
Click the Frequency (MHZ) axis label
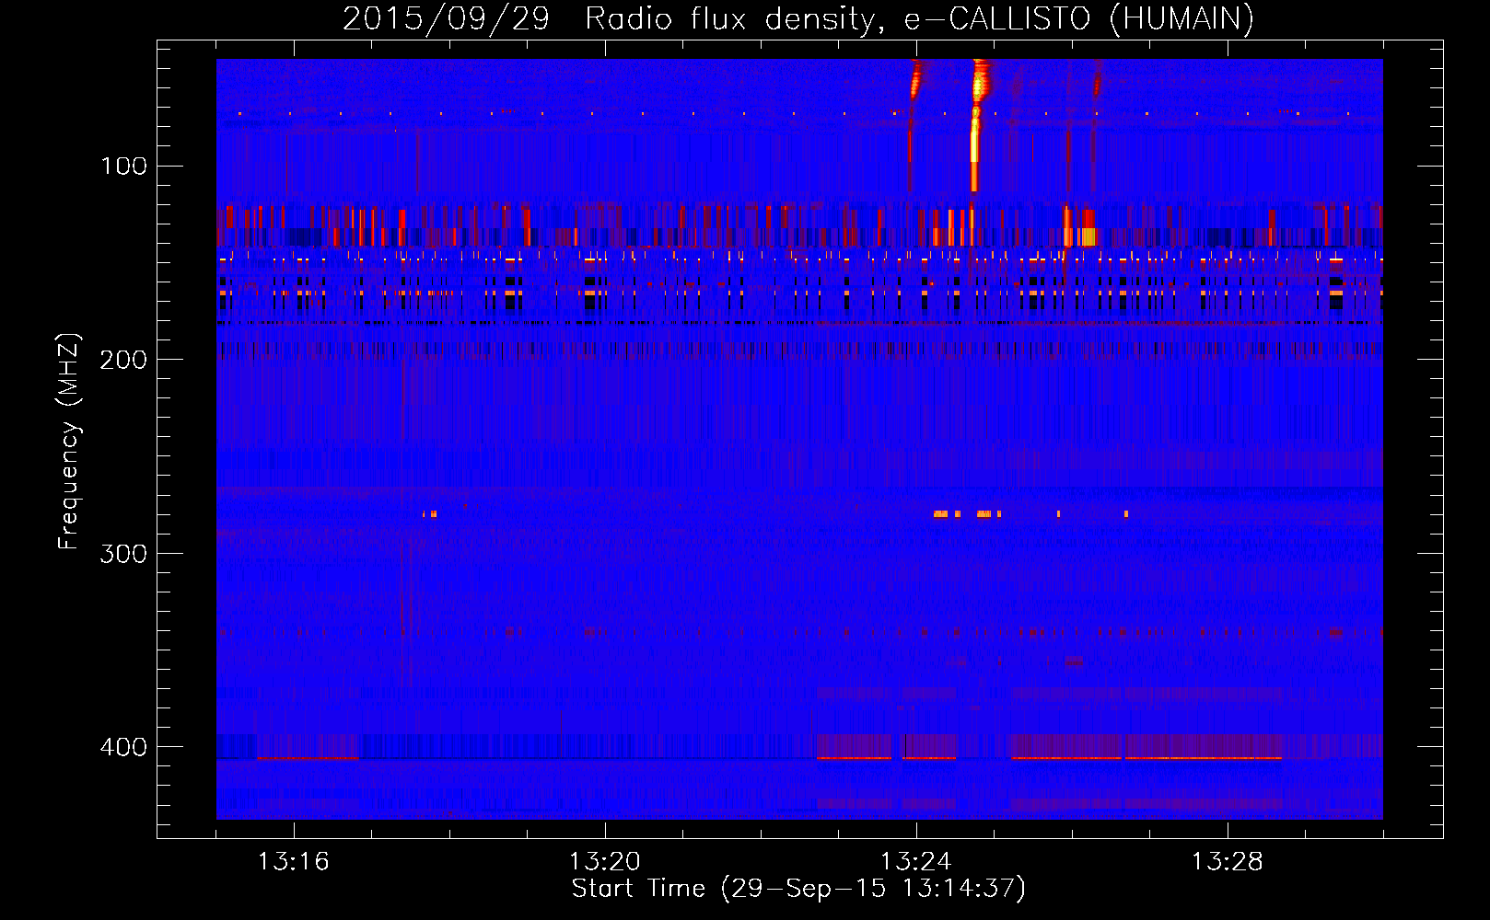[x=69, y=442]
